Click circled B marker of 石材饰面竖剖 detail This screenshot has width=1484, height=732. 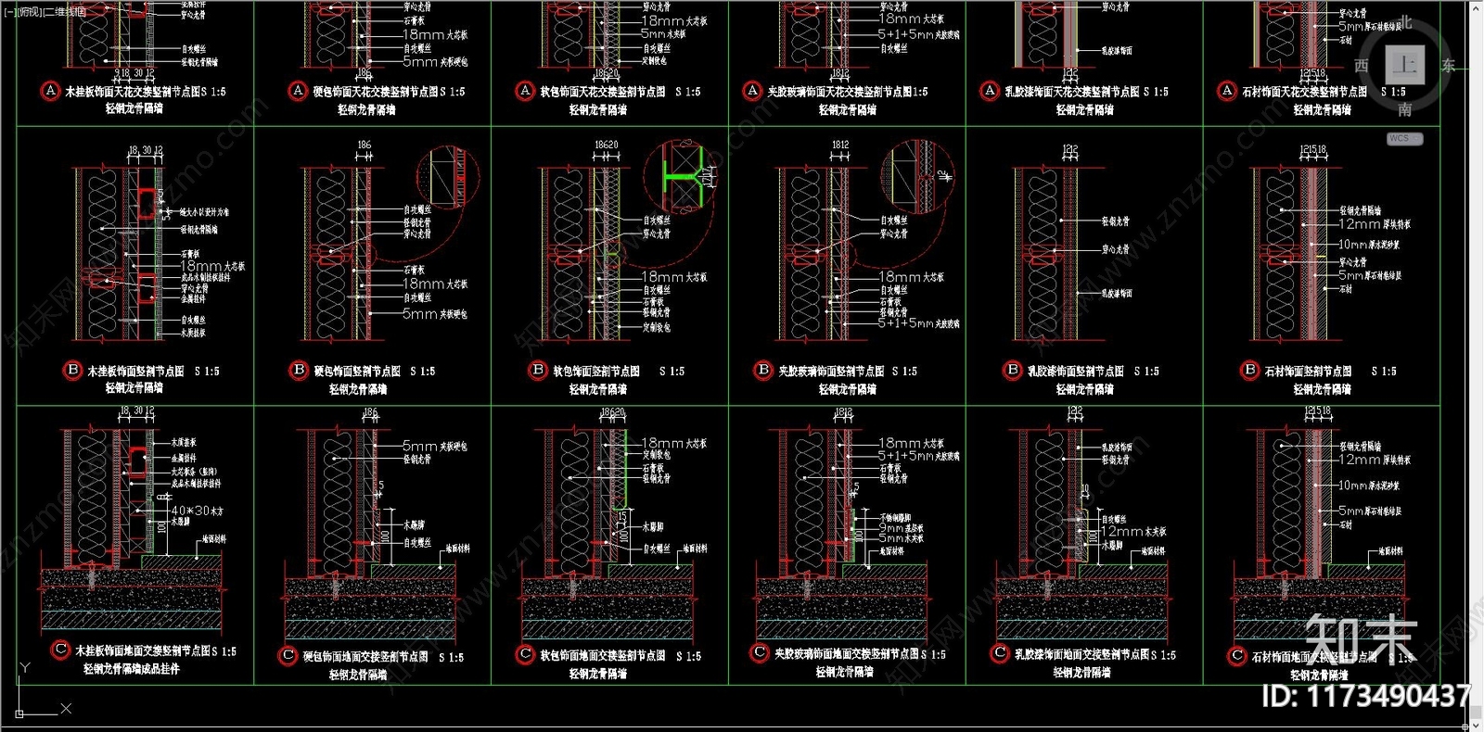(1249, 370)
